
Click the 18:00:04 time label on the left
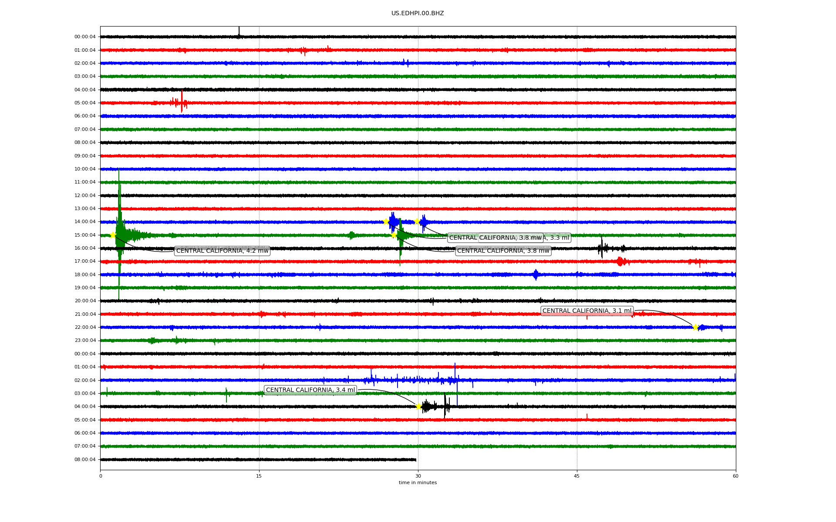coord(85,275)
